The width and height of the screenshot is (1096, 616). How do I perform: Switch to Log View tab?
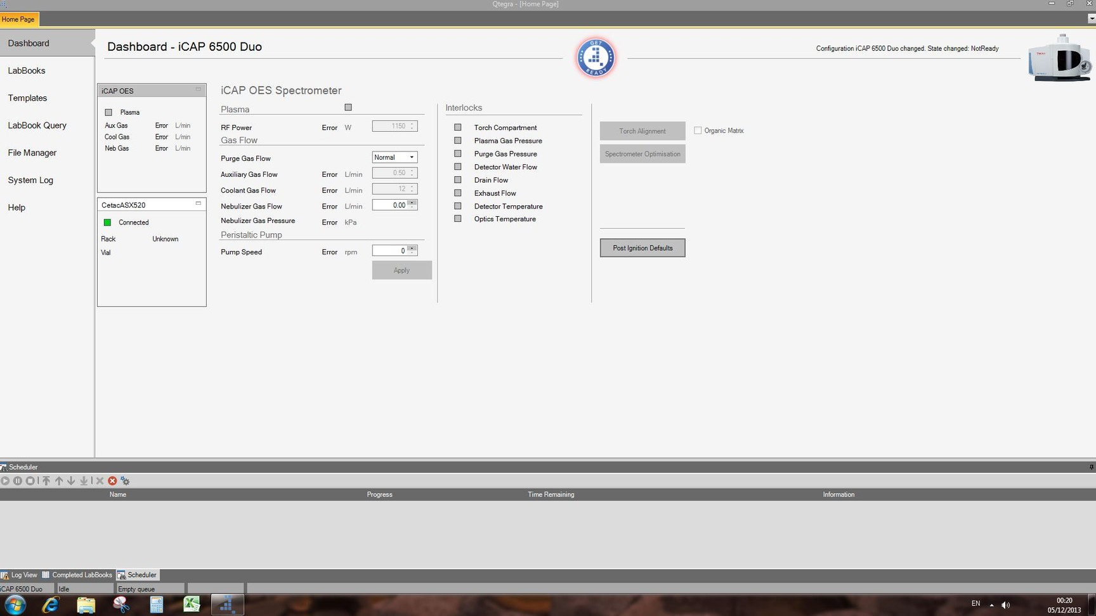(20, 575)
